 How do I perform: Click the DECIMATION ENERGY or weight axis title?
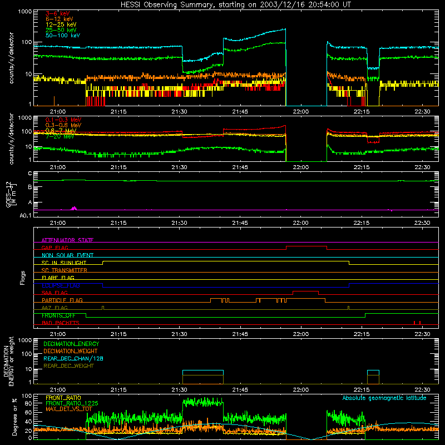[8, 361]
